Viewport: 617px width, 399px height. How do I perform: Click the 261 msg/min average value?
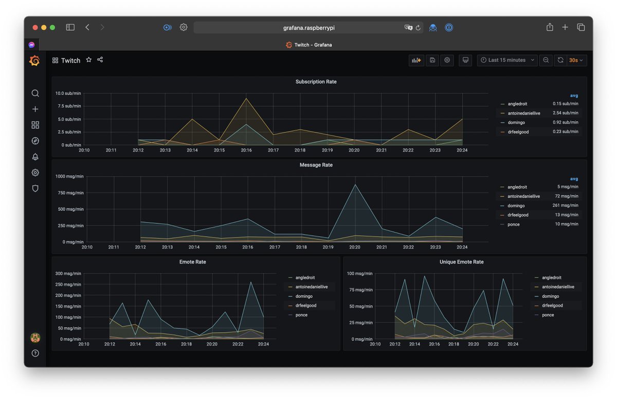(x=567, y=205)
